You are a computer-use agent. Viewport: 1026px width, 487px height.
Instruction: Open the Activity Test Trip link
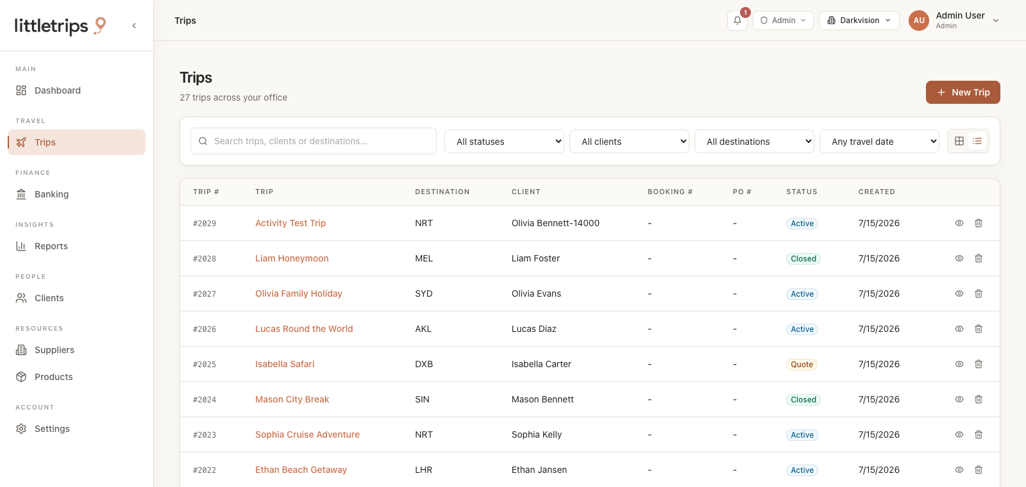click(x=290, y=223)
